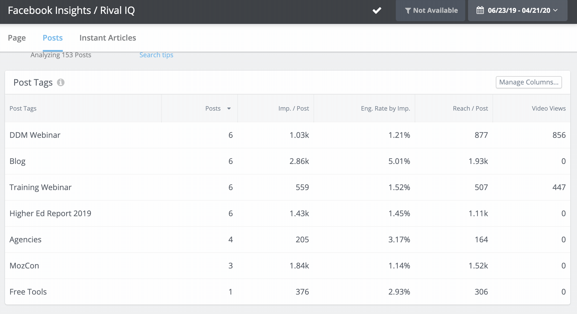Toggle the Not Available filter state
Viewport: 577px width, 314px height.
431,11
